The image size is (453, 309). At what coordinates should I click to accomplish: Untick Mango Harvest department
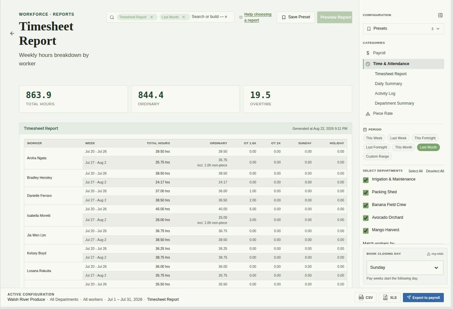[x=366, y=231]
